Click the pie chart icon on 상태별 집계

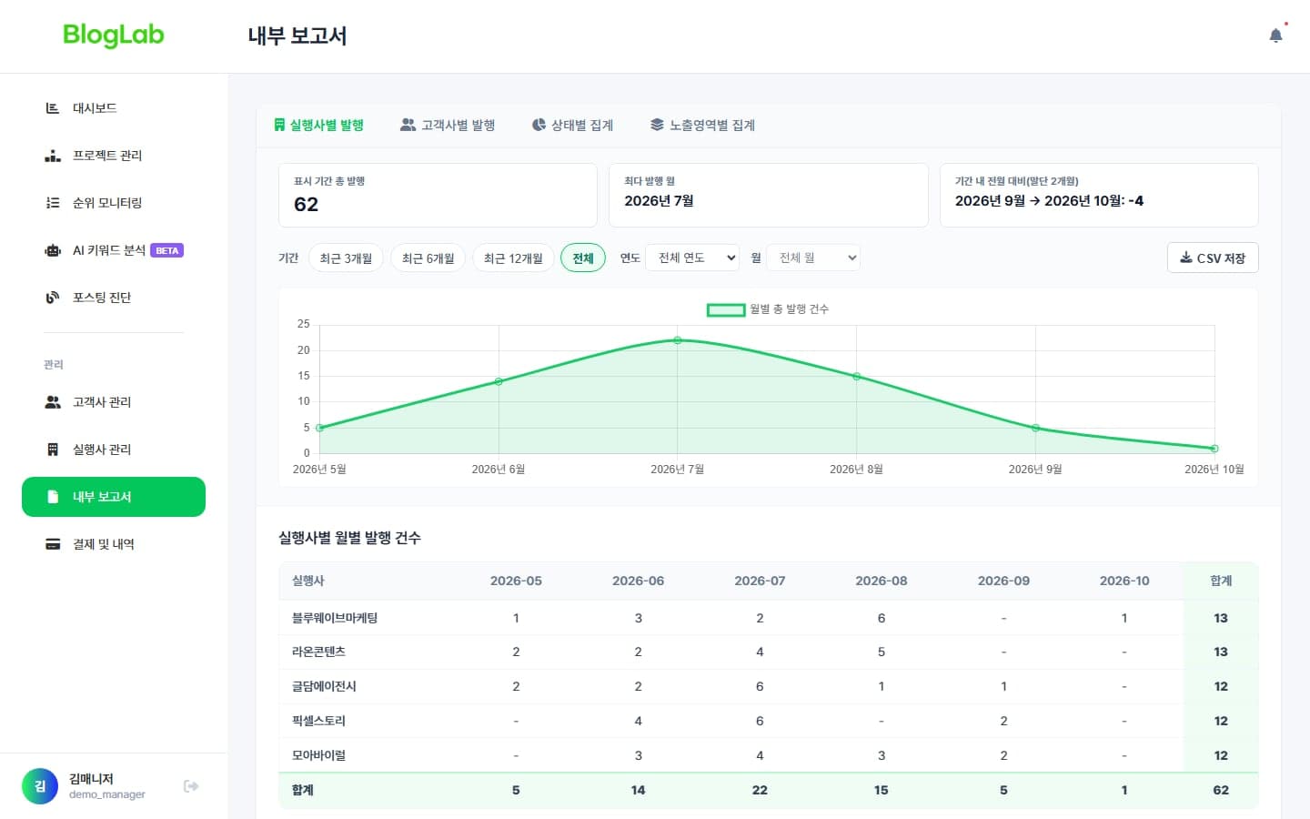point(539,125)
